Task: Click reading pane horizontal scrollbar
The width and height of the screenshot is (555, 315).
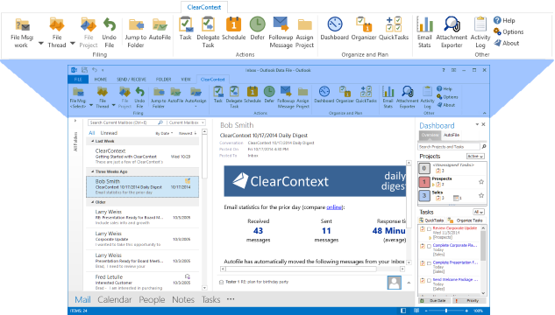Action: click(312, 269)
